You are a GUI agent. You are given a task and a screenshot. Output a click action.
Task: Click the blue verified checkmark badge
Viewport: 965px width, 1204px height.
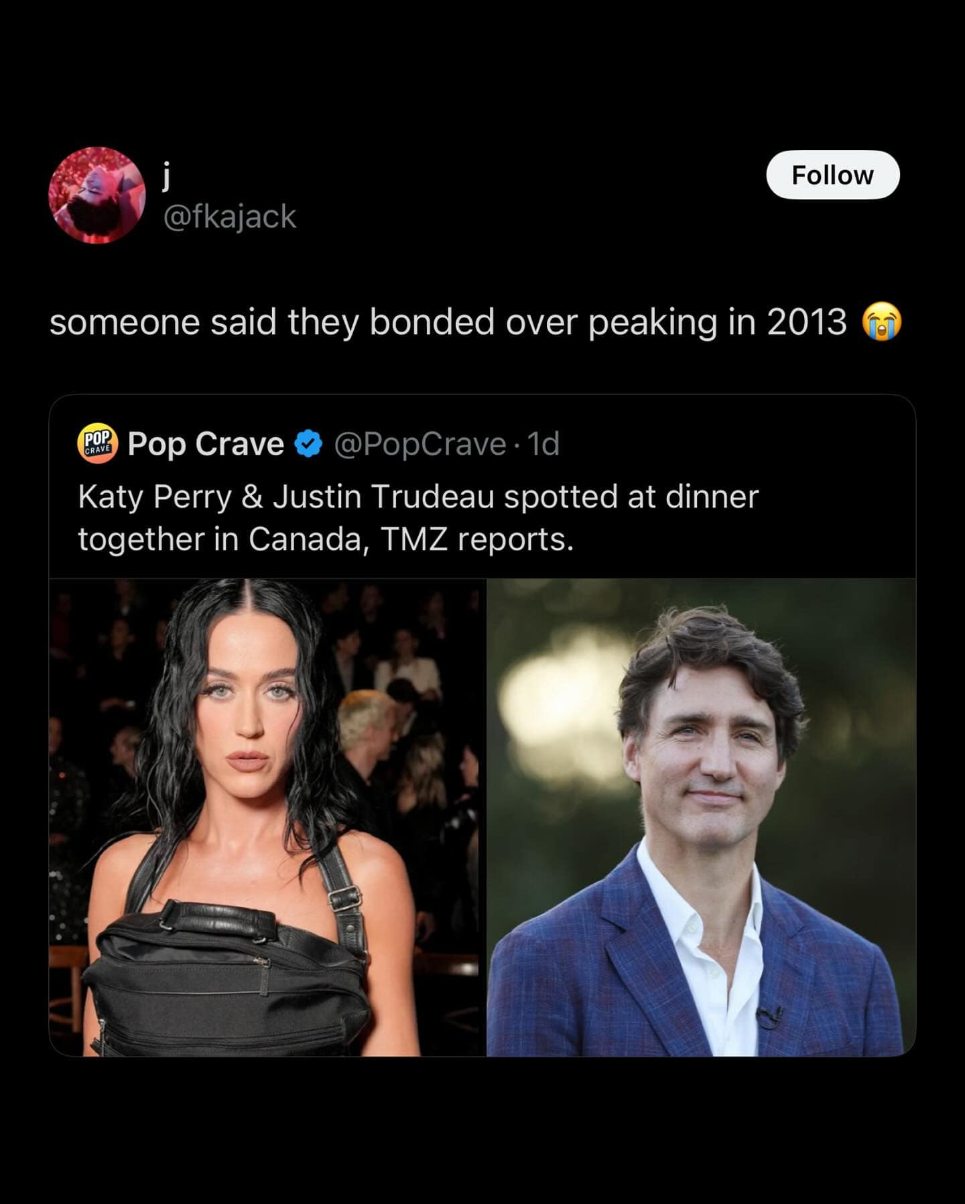click(308, 444)
